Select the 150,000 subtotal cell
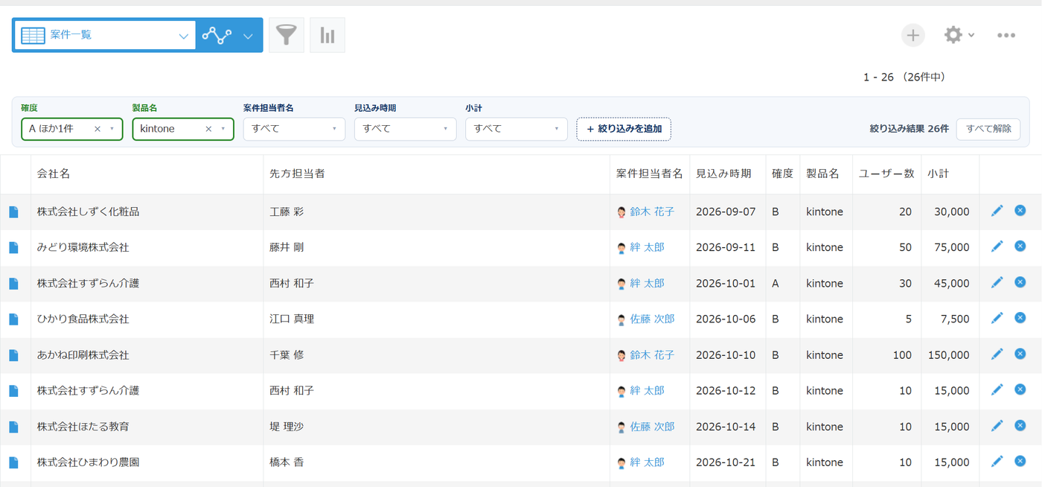The width and height of the screenshot is (1042, 487). (x=949, y=355)
